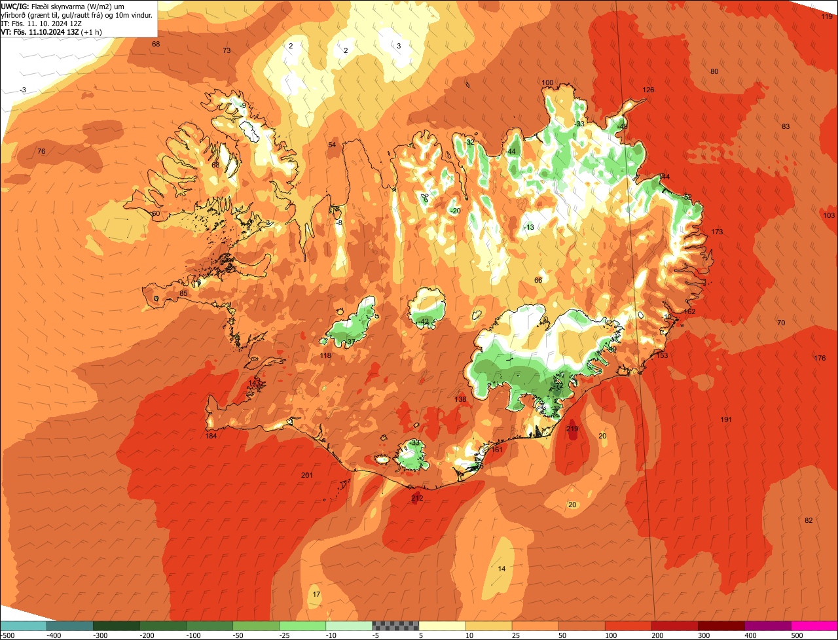838x640 pixels.
Task: Select the magenta legend swatch starting at 500
Action: point(814,626)
